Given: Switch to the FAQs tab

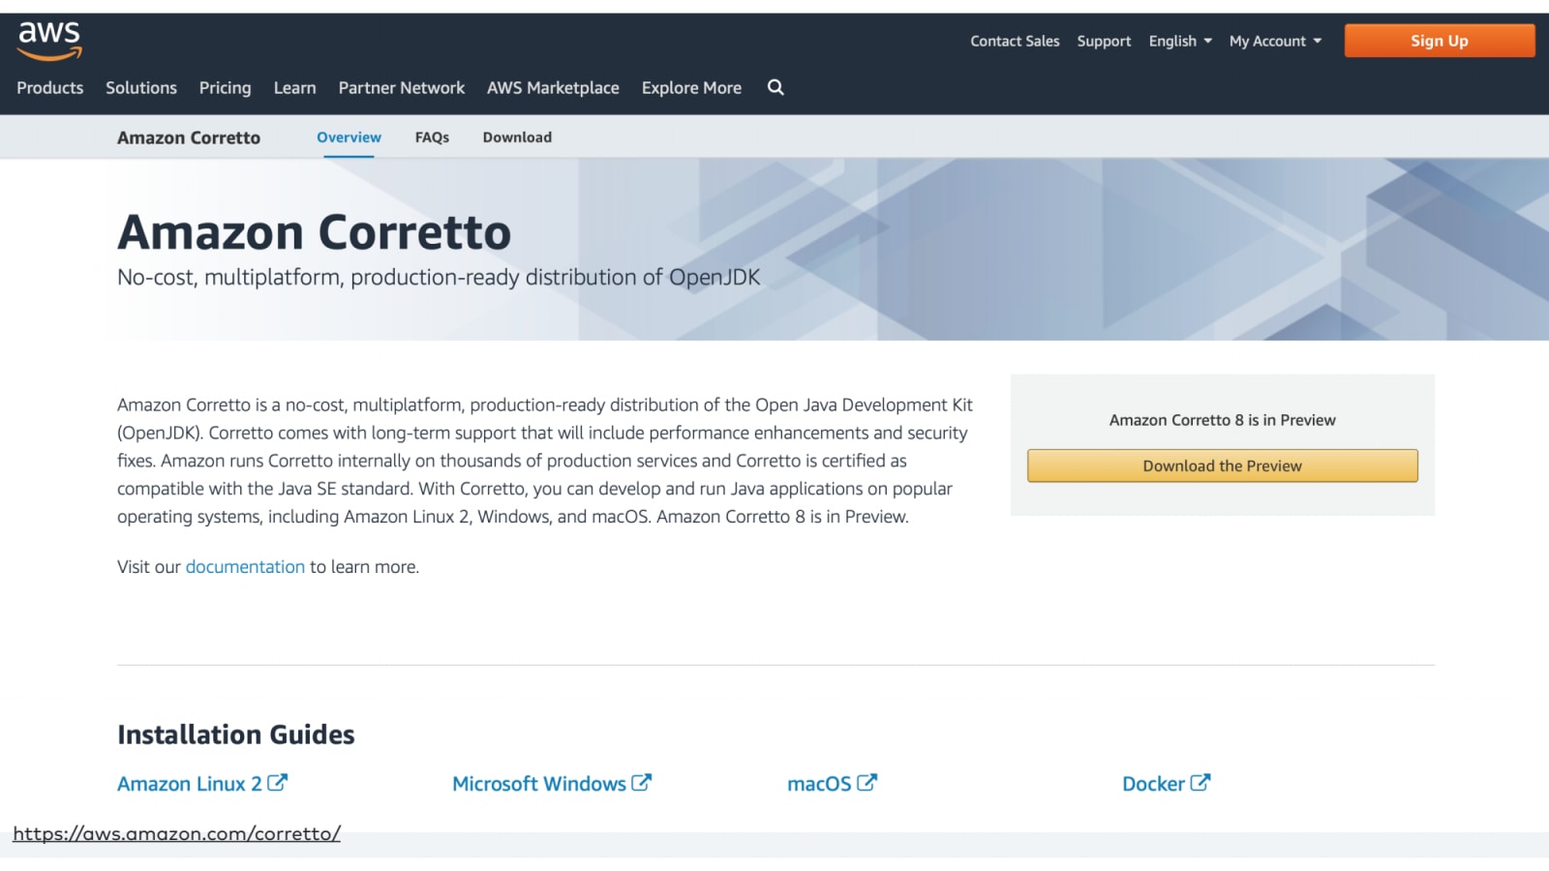Looking at the screenshot, I should pyautogui.click(x=432, y=137).
